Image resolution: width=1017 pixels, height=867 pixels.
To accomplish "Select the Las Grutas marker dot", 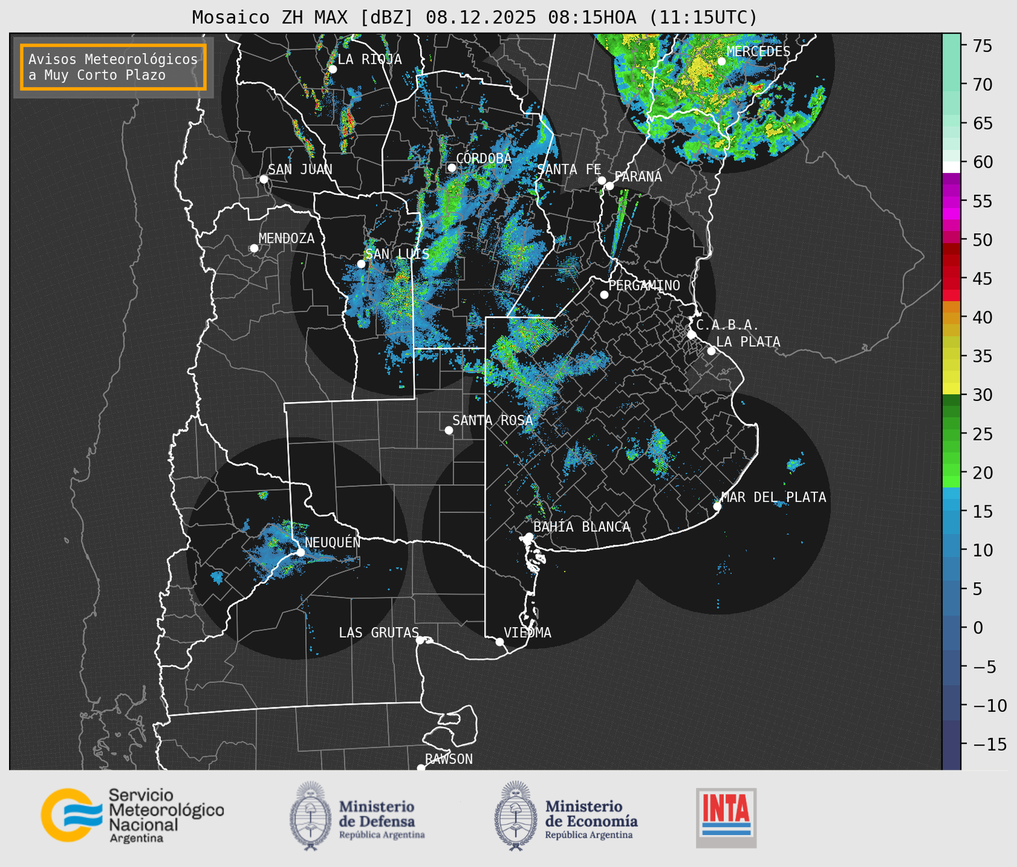I will (x=420, y=640).
